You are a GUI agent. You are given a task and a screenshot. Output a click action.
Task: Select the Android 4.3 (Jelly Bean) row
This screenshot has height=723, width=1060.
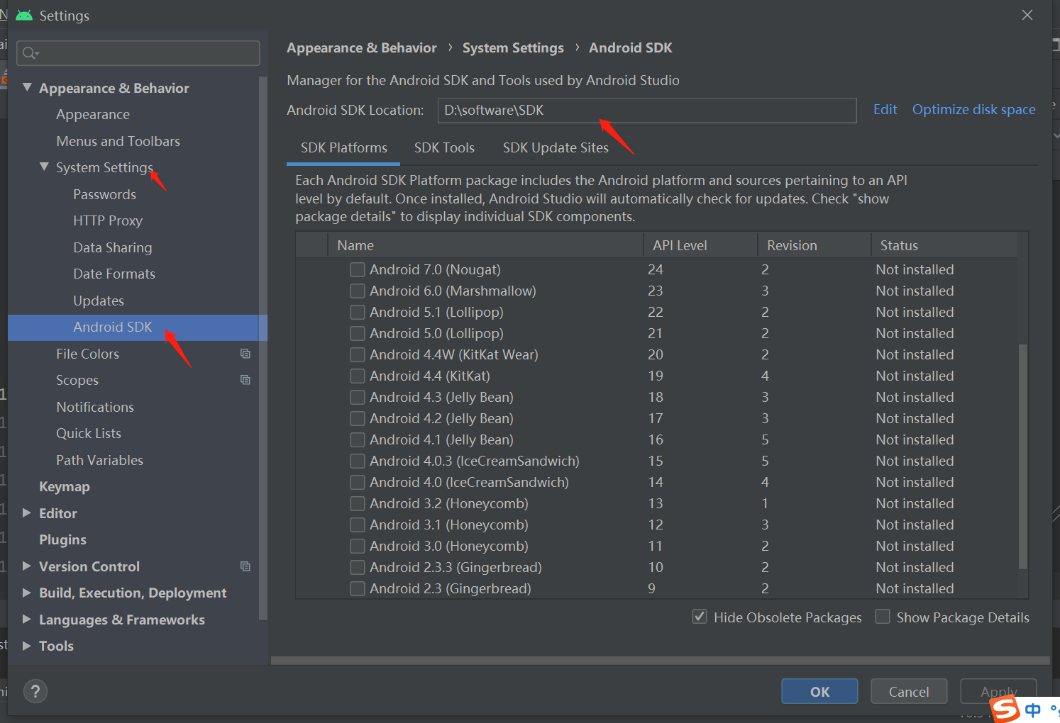click(657, 397)
